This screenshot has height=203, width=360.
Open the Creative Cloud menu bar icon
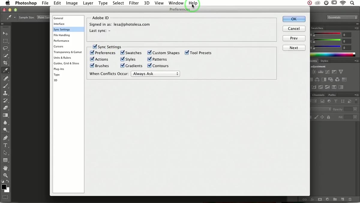click(317, 3)
